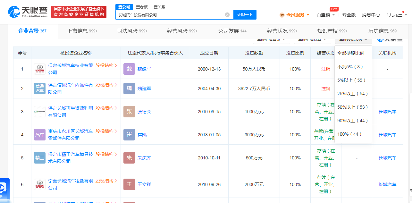Switch to the 查关系 search tab
Screen dimensions: 412x203
pos(159,7)
